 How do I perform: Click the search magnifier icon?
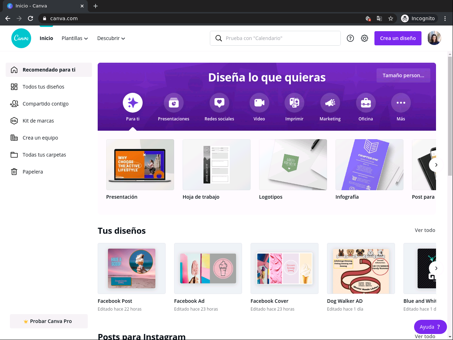(x=219, y=38)
